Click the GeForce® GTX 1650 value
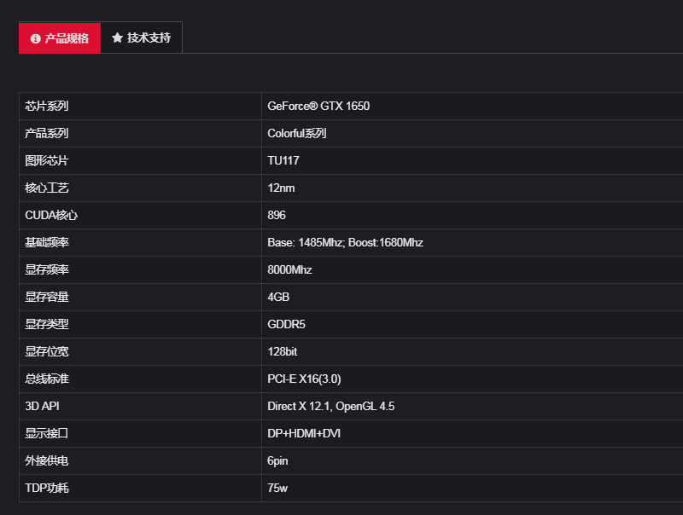 [x=318, y=106]
